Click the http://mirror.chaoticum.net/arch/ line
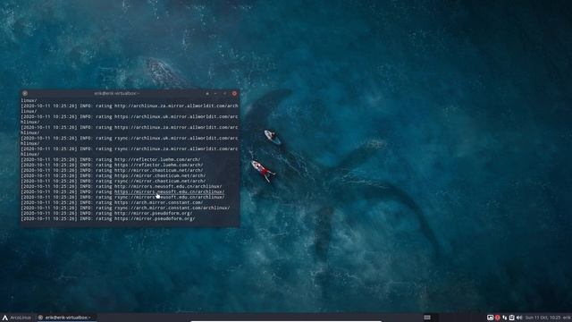 click(x=159, y=170)
